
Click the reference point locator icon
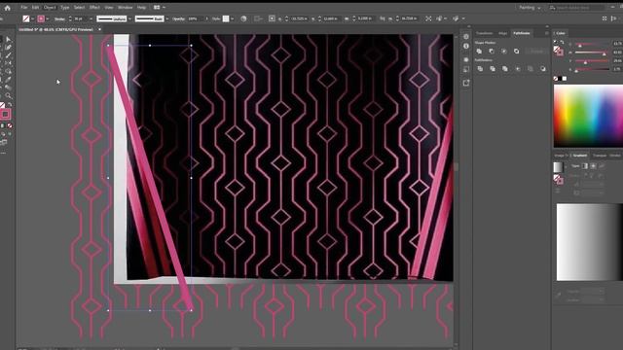click(x=272, y=18)
